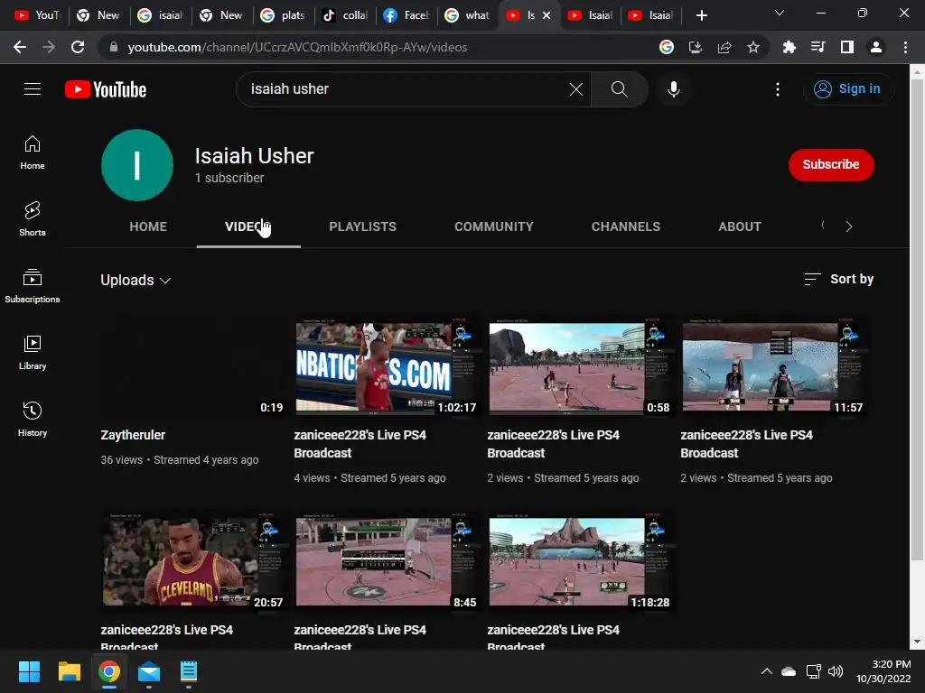
Task: Open the volume control in system tray
Action: click(836, 671)
